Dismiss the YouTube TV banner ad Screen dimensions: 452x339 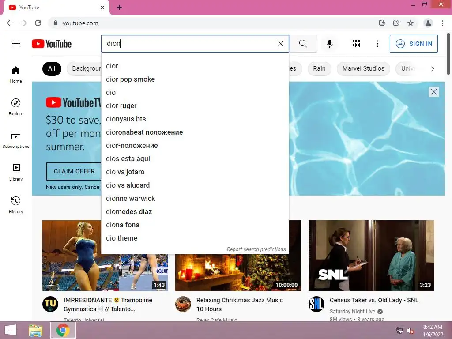pyautogui.click(x=433, y=92)
